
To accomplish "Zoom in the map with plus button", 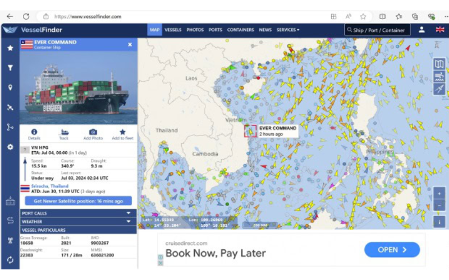I will (x=439, y=194).
